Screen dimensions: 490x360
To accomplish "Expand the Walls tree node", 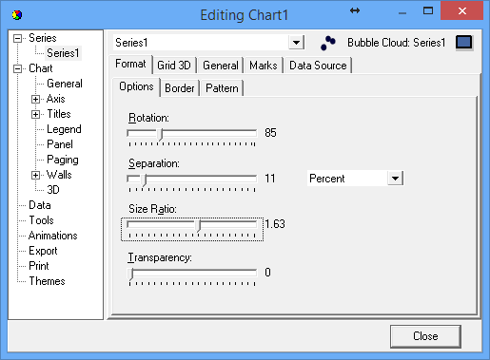I will (x=35, y=175).
